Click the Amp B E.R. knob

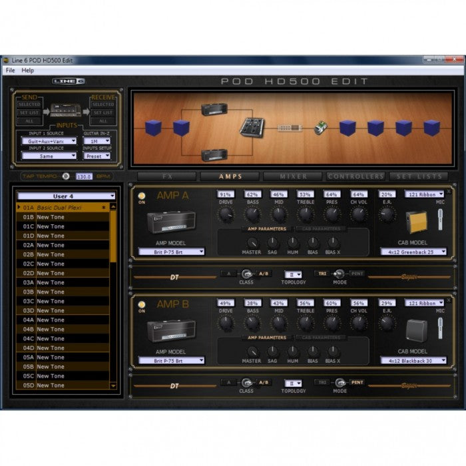click(387, 324)
